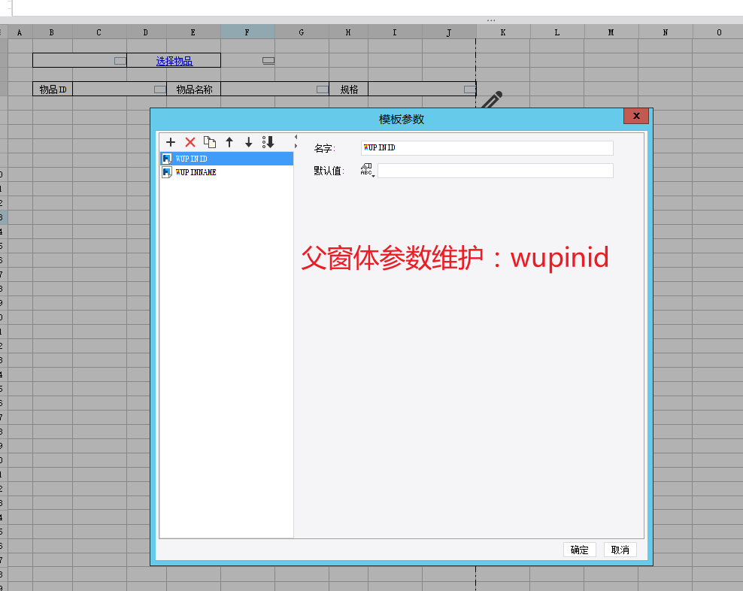Viewport: 743px width, 591px height.
Task: Click column O header
Action: tap(719, 32)
